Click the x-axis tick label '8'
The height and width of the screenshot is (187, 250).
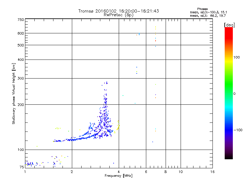[166, 172]
